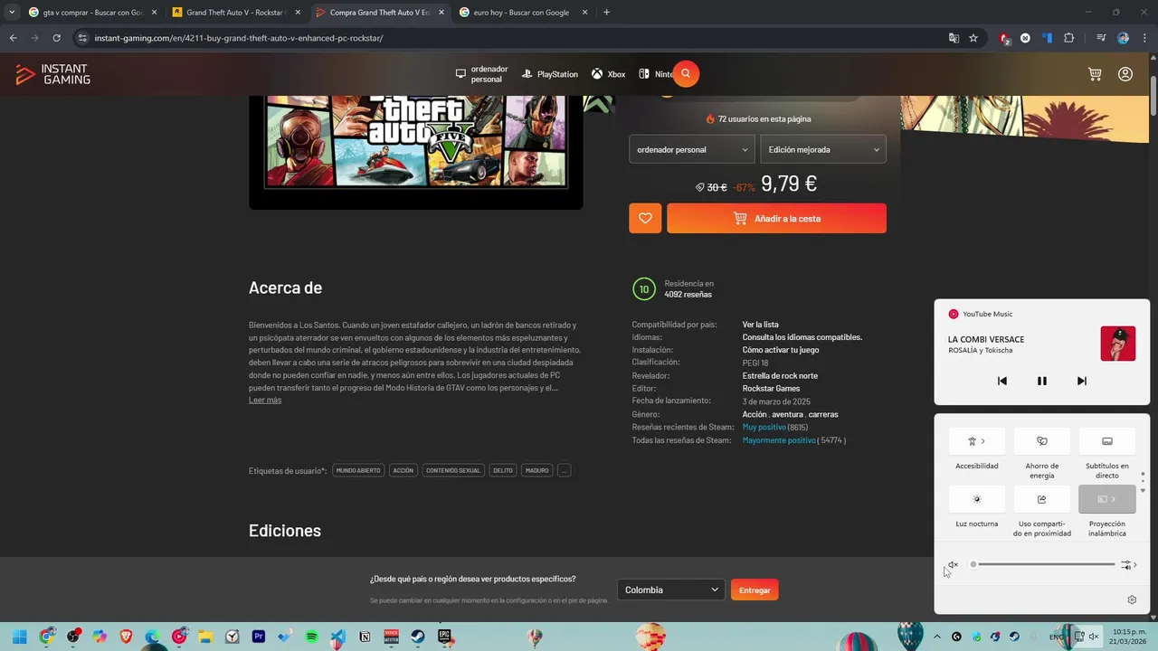Click 'Añadir a la cesta' button
Image resolution: width=1158 pixels, height=651 pixels.
pyautogui.click(x=776, y=218)
